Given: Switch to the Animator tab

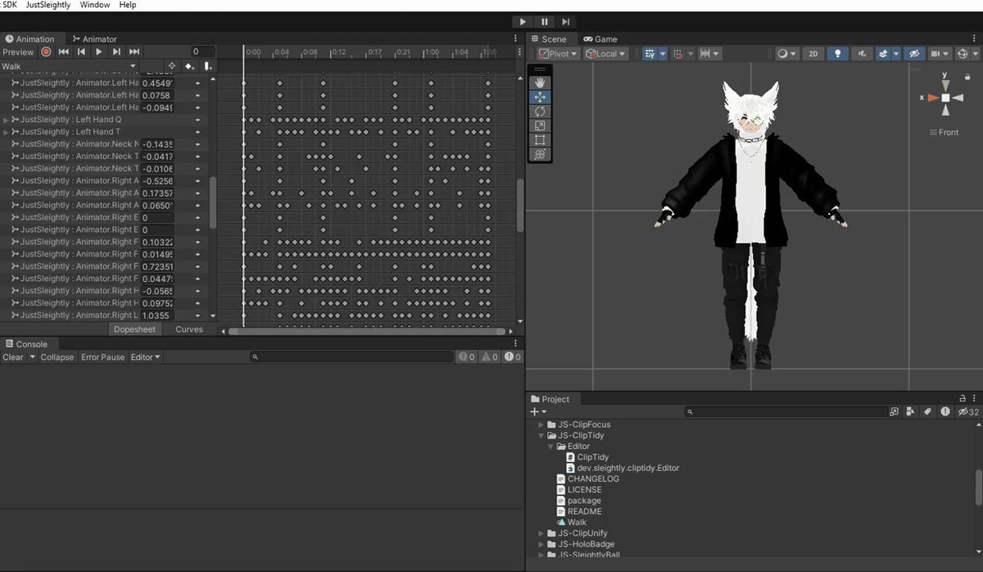Looking at the screenshot, I should [x=94, y=39].
